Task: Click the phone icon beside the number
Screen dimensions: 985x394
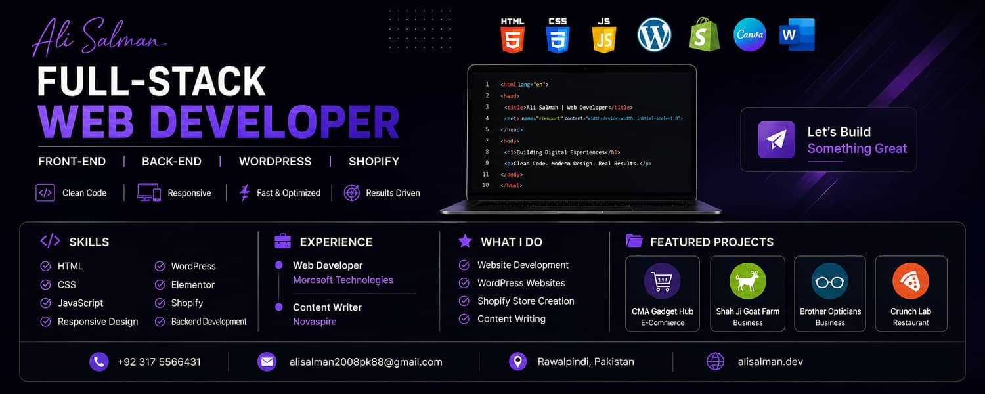Action: coord(98,361)
